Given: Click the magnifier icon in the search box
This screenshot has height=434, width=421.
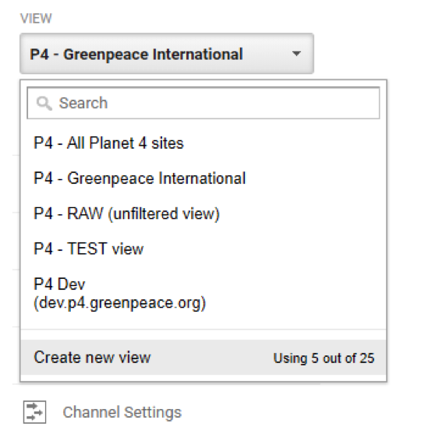Looking at the screenshot, I should click(x=44, y=104).
